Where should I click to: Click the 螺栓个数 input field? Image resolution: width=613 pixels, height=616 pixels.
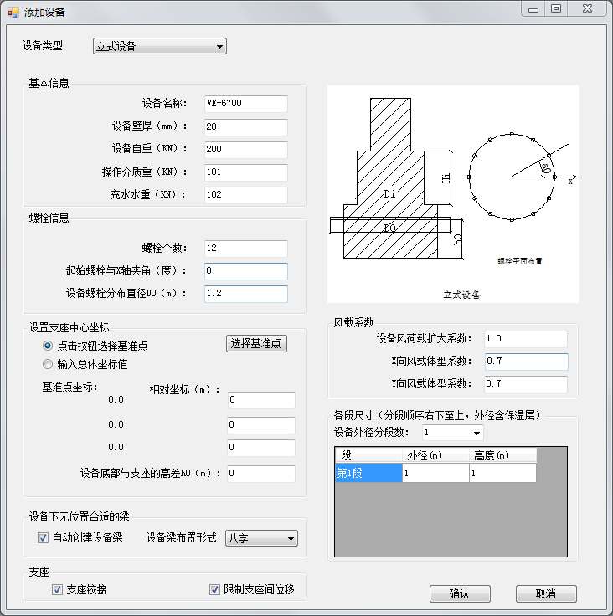pos(245,249)
